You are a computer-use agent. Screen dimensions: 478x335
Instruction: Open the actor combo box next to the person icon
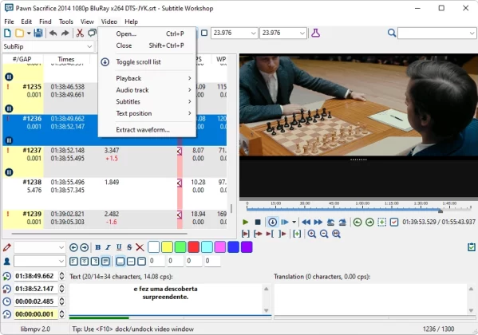tap(40, 261)
